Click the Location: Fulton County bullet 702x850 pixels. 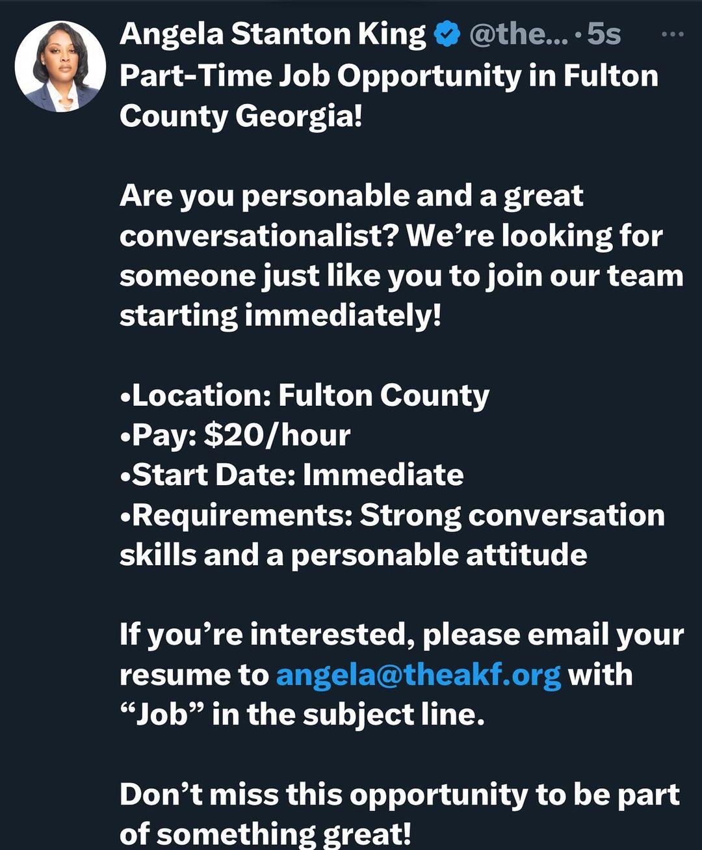click(x=305, y=395)
